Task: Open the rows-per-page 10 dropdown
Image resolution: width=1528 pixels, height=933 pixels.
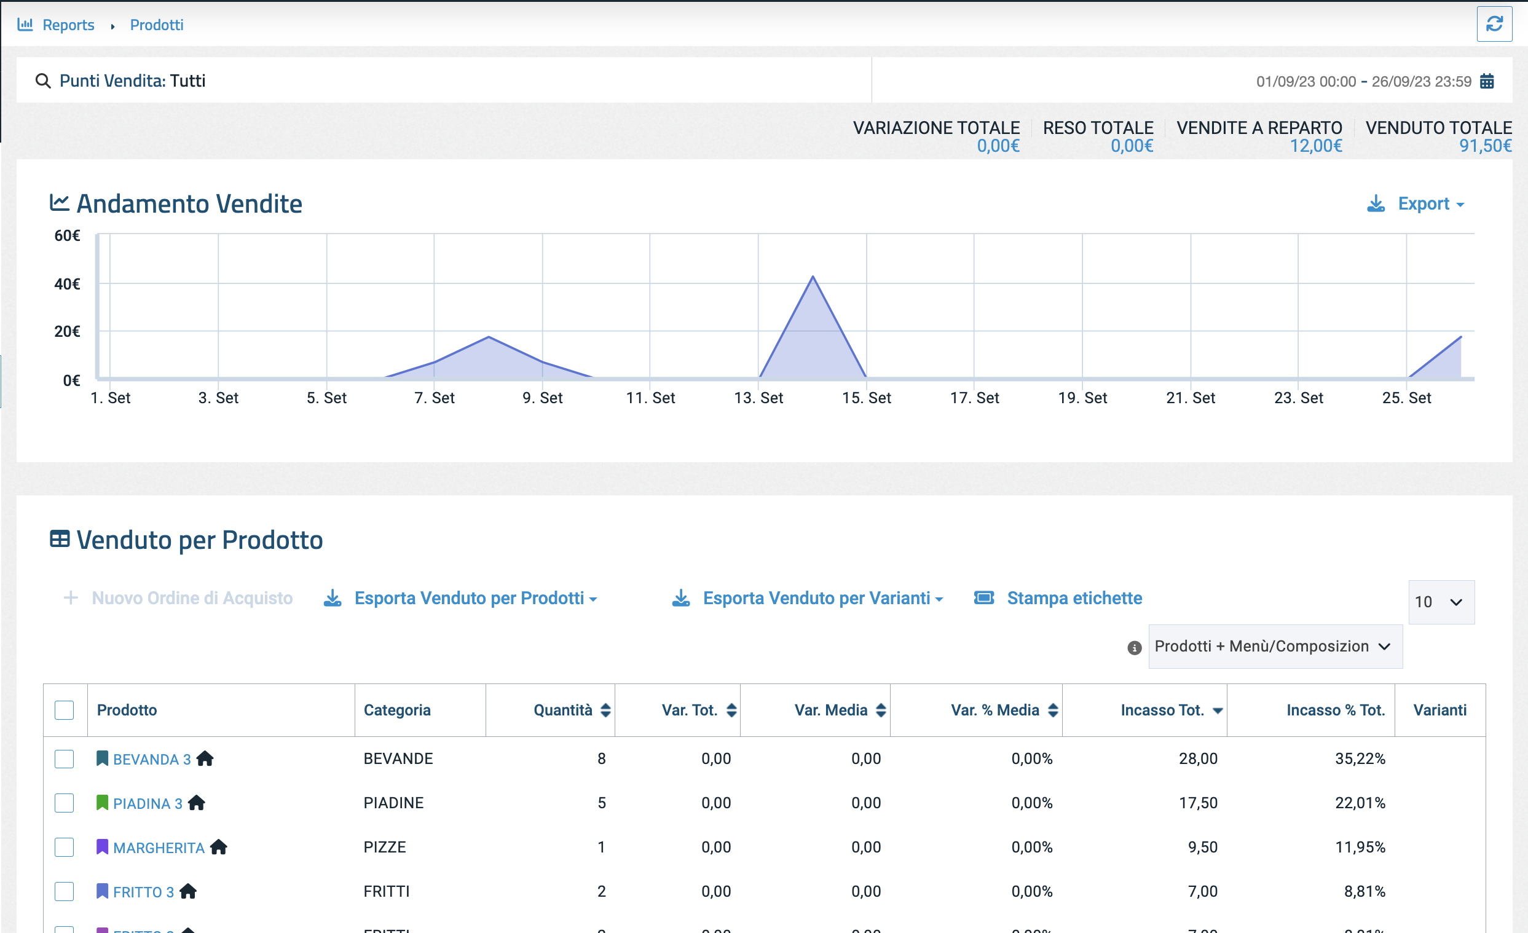Action: [x=1441, y=602]
